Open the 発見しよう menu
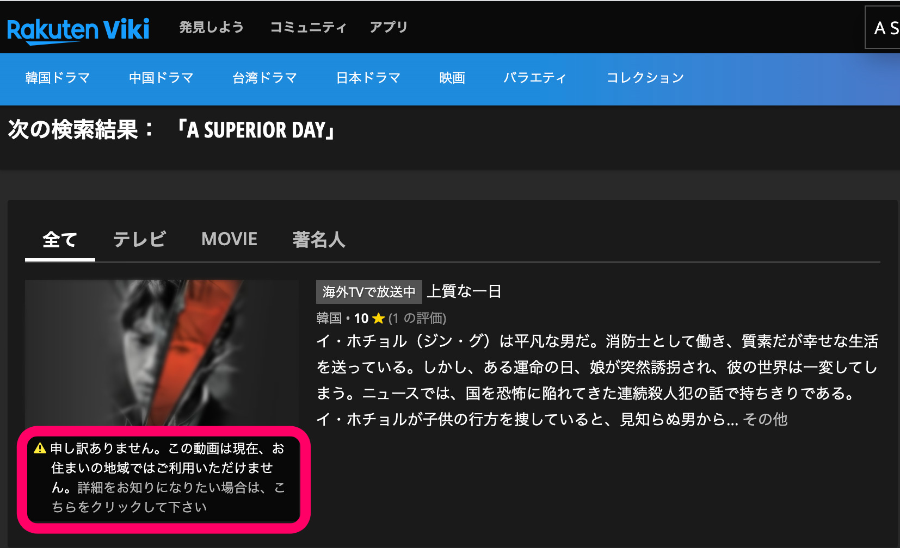Screen dimensions: 900x548 pyautogui.click(x=212, y=27)
